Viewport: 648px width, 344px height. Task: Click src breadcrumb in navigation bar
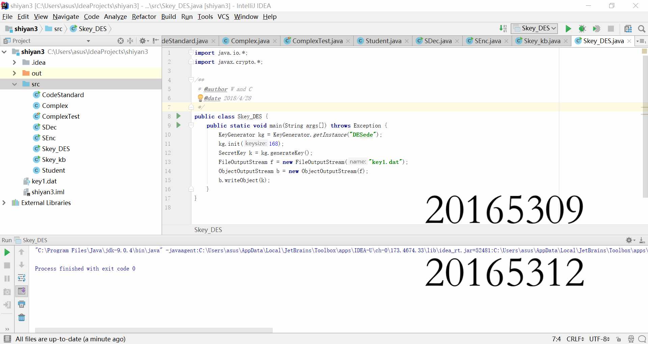(55, 29)
